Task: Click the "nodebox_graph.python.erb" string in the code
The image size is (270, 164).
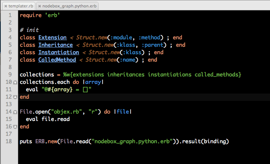Action: coord(132,141)
